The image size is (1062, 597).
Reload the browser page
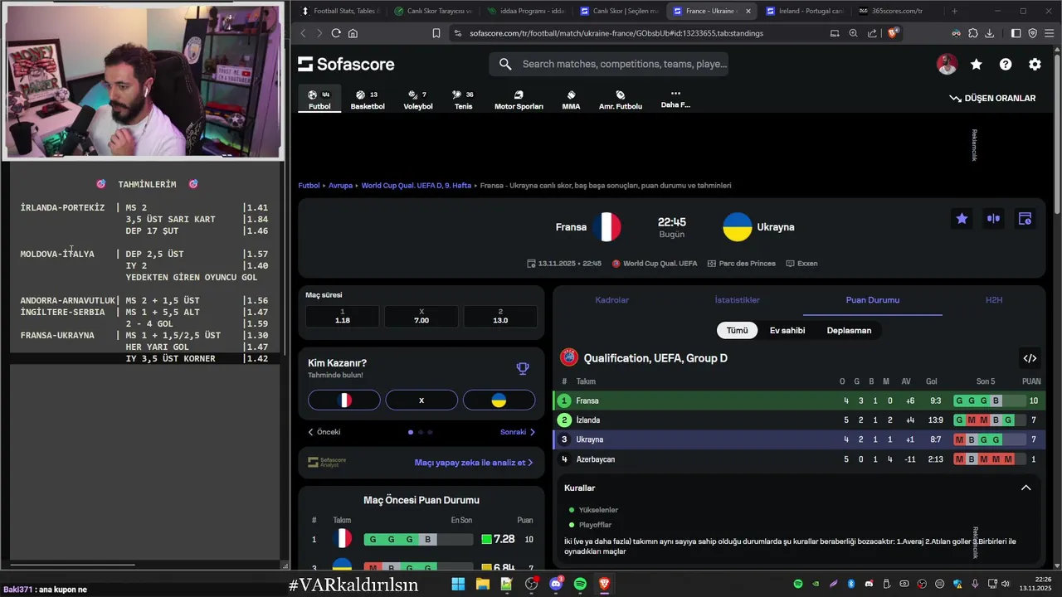[336, 33]
